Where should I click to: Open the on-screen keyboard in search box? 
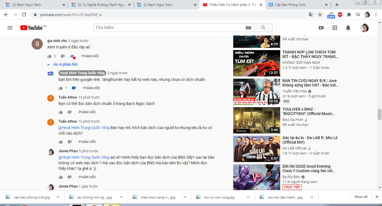(x=248, y=28)
